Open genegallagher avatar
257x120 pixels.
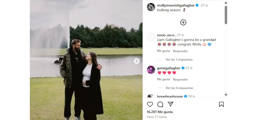pos(151,70)
